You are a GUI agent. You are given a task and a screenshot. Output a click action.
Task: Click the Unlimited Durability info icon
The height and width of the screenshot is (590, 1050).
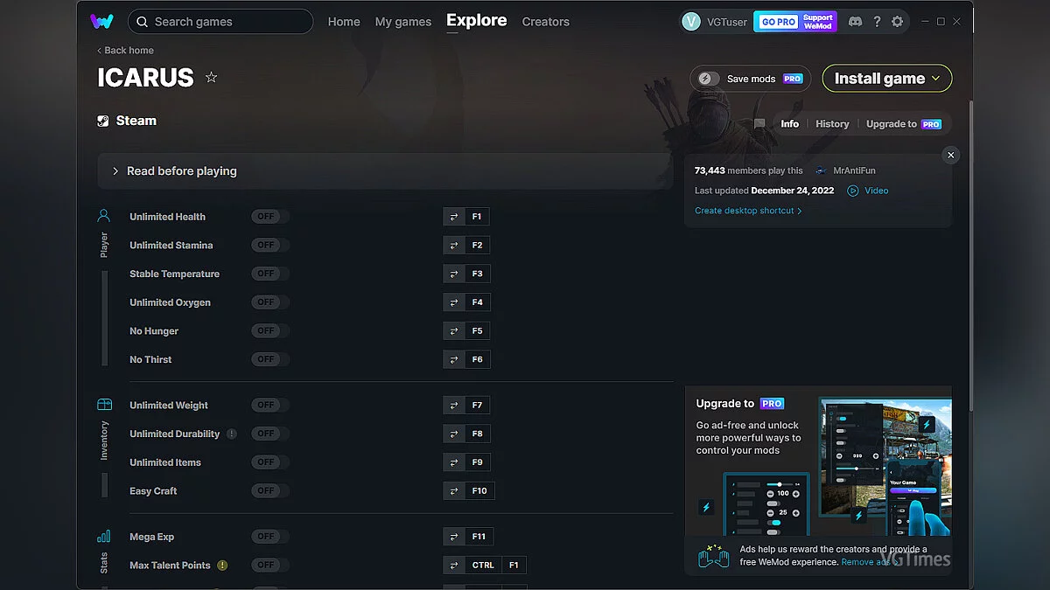[232, 434]
